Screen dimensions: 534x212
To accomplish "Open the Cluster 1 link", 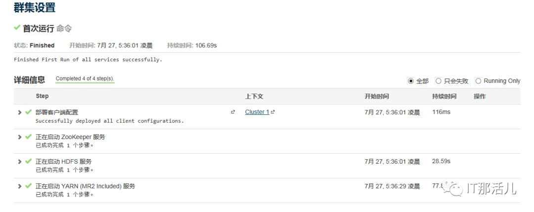I will [x=257, y=112].
